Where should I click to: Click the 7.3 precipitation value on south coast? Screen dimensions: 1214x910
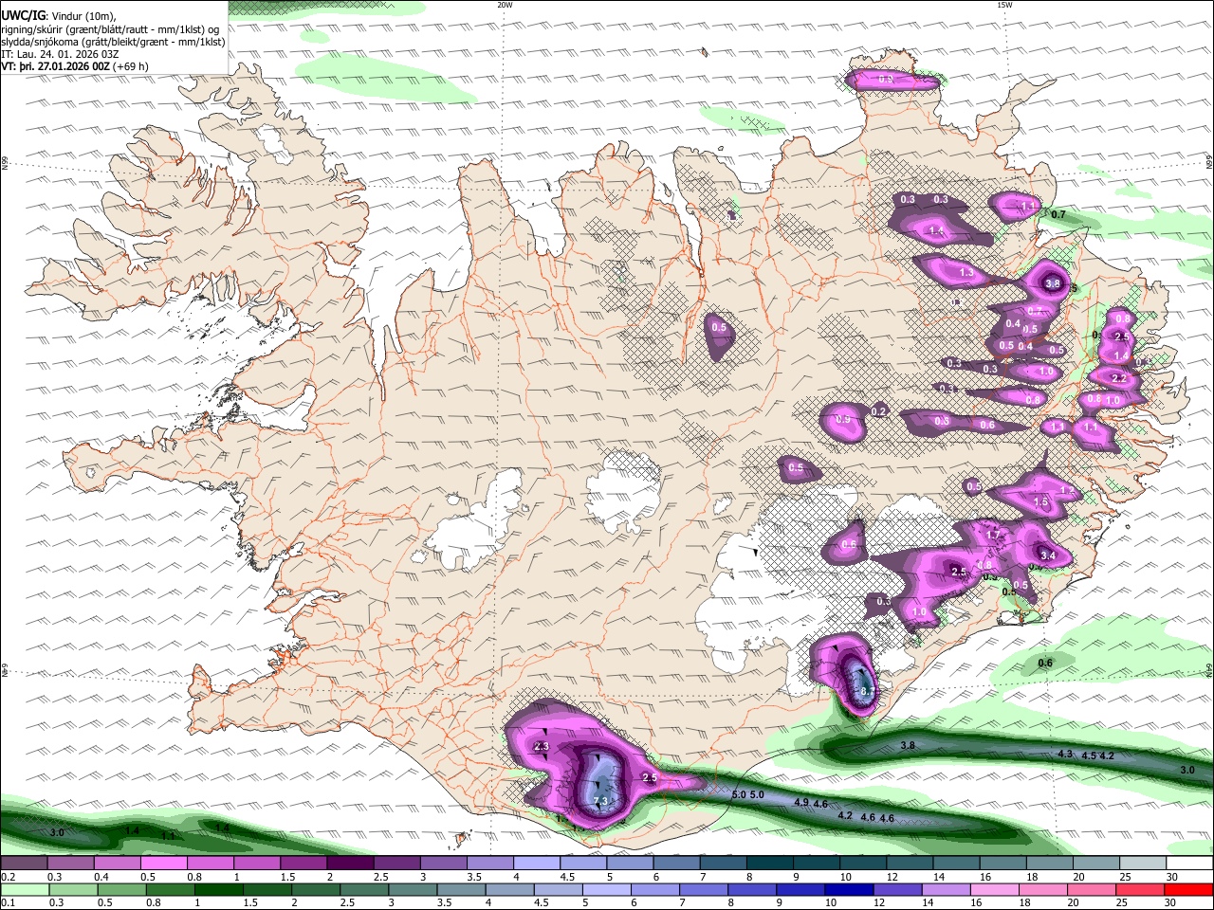pyautogui.click(x=599, y=802)
